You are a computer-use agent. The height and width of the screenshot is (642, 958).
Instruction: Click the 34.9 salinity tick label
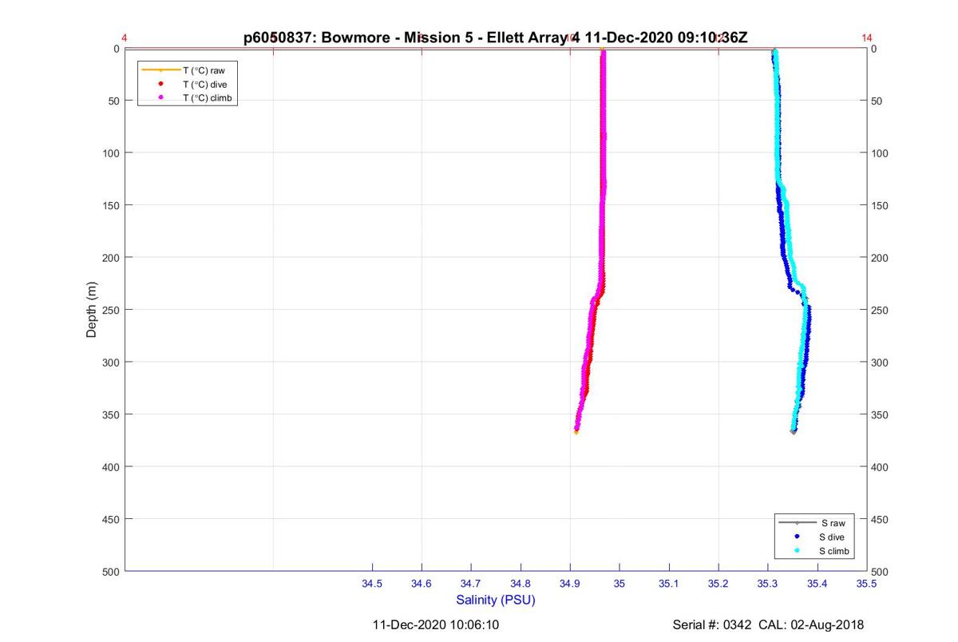[x=570, y=585]
